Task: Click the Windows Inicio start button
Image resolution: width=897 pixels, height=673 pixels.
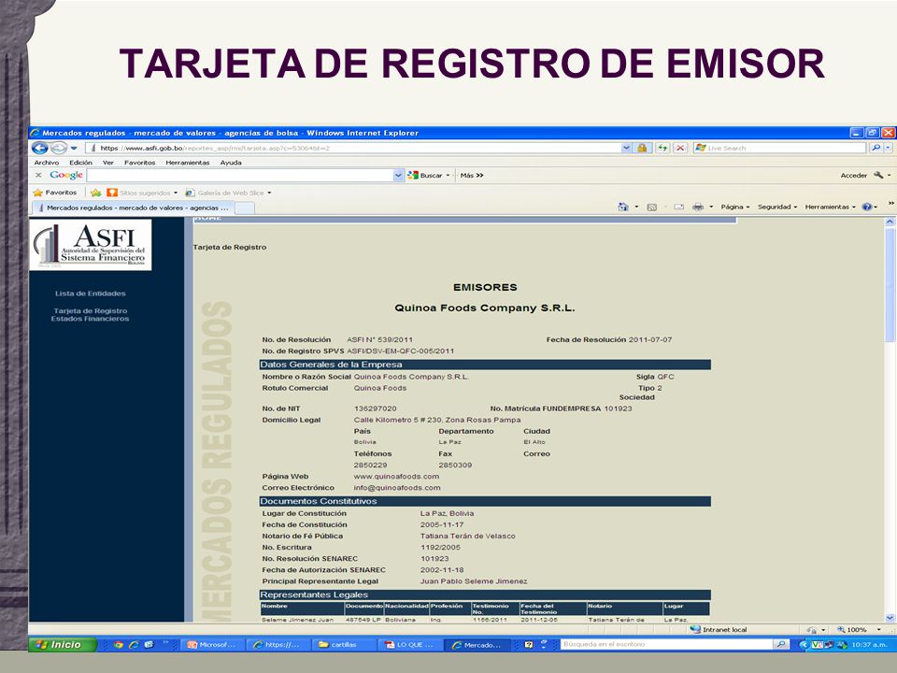Action: 62,645
